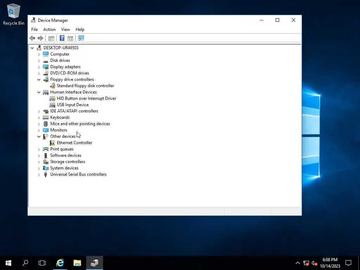Toggle the console tree toolbar icon

click(x=51, y=38)
